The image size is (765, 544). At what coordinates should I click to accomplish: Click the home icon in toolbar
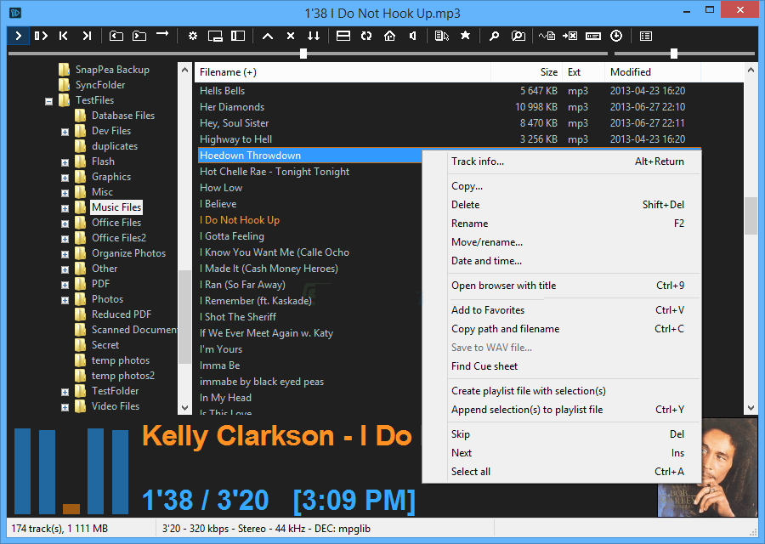coord(389,36)
